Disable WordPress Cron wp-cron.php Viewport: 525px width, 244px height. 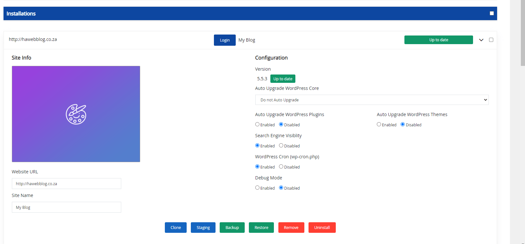(281, 167)
